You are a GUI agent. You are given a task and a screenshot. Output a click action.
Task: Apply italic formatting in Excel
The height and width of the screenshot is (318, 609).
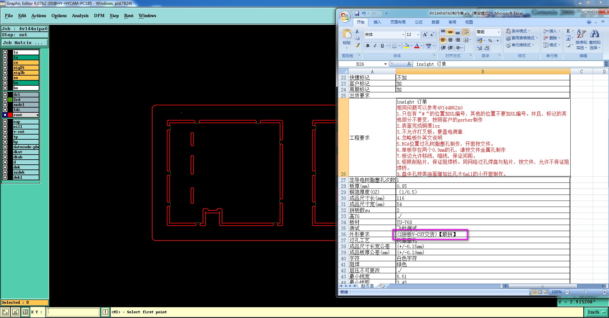[x=375, y=46]
